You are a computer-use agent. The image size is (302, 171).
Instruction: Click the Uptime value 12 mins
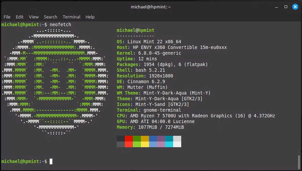pyautogui.click(x=148, y=59)
